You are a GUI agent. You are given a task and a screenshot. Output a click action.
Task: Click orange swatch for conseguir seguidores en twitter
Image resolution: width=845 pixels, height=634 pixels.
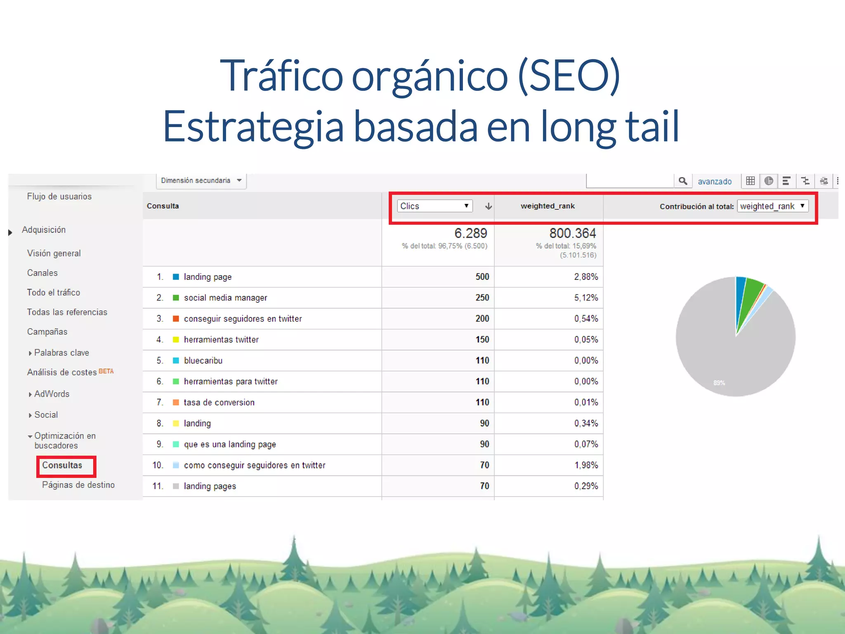click(176, 319)
